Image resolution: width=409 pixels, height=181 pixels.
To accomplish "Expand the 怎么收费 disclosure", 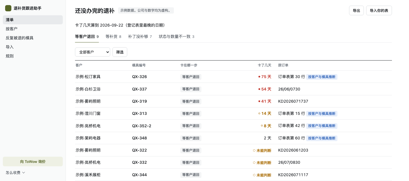I will [16, 173].
